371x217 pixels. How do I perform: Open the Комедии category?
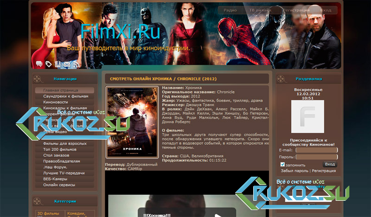(x=76, y=213)
